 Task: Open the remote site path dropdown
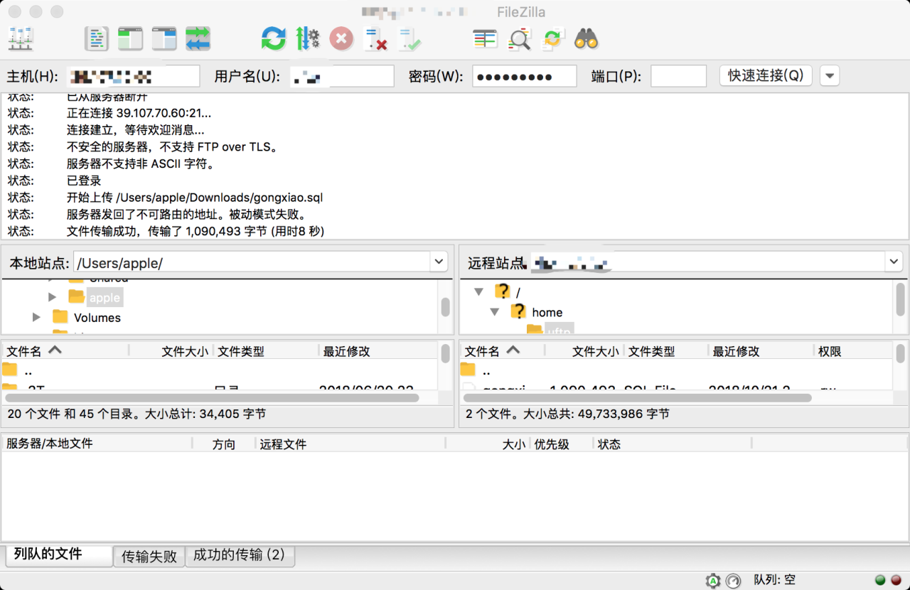coord(894,262)
